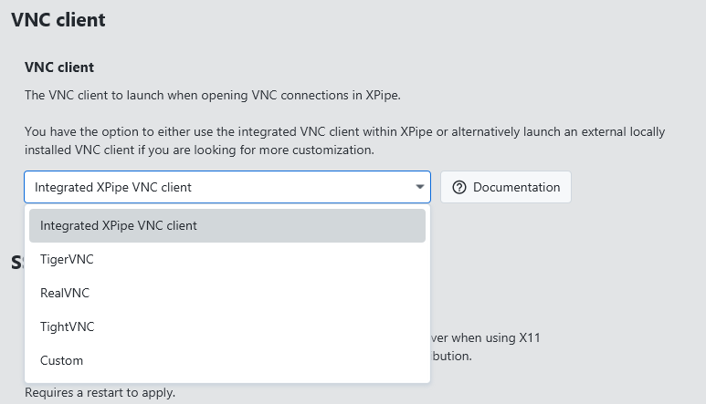Choose TigerVNC from the list
706x404 pixels.
click(67, 259)
